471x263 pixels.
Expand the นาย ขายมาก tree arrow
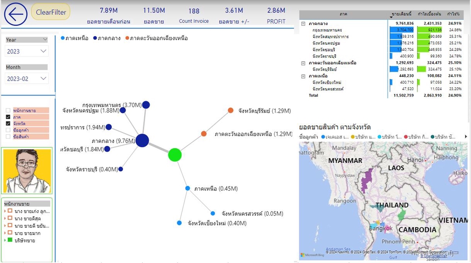pos(5,233)
